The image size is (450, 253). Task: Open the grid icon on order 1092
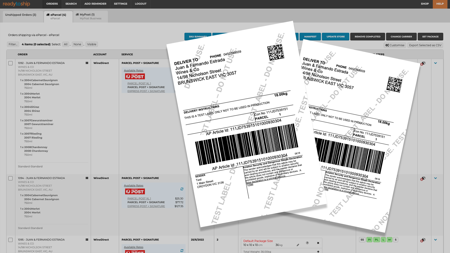[87, 63]
